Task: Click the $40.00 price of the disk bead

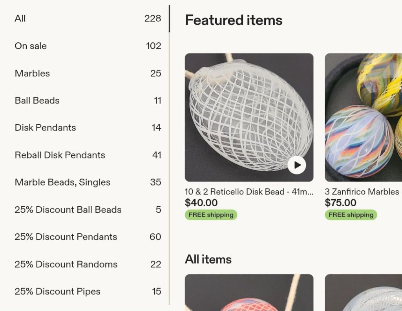Action: [x=201, y=203]
